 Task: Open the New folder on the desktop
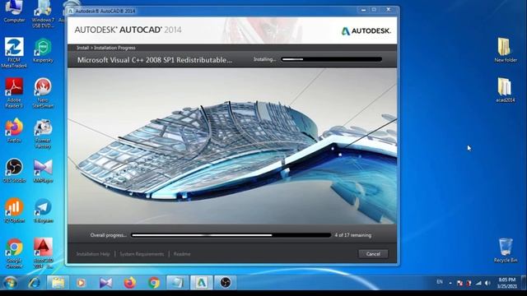coord(505,50)
